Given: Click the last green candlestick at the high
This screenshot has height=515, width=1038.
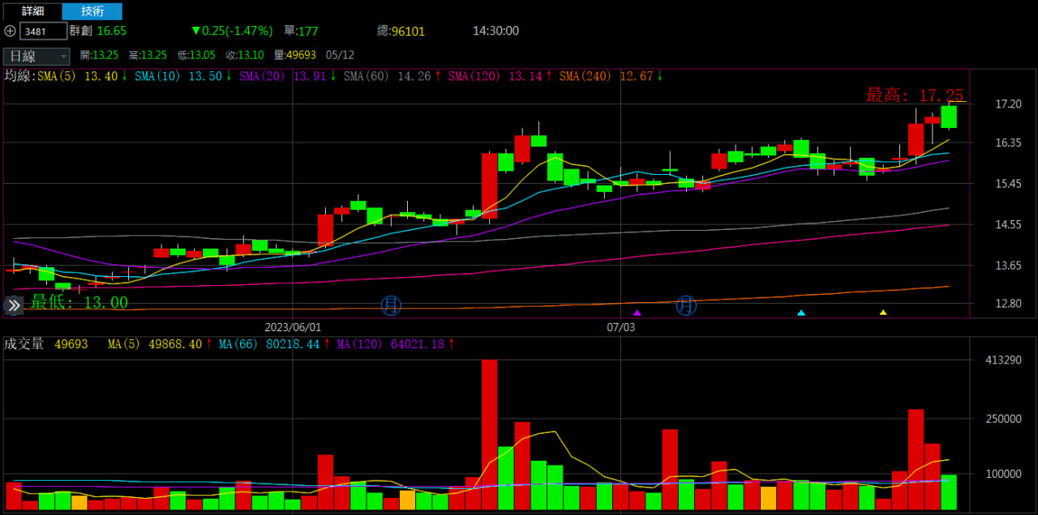Looking at the screenshot, I should tap(948, 117).
